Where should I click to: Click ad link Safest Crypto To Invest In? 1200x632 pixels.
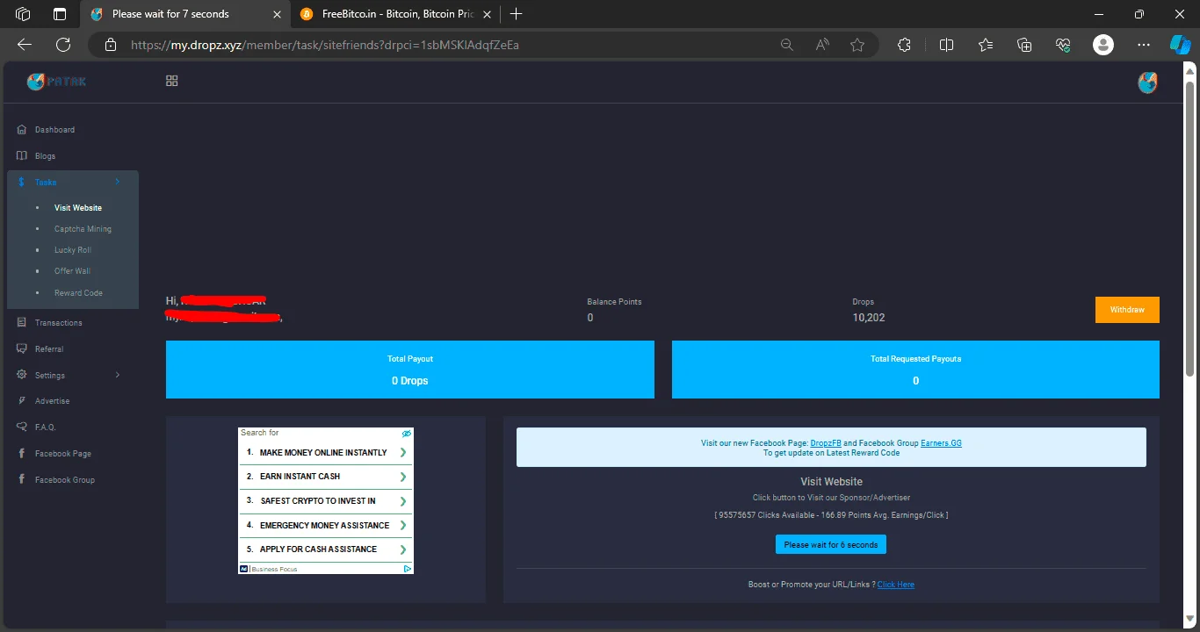tap(325, 501)
